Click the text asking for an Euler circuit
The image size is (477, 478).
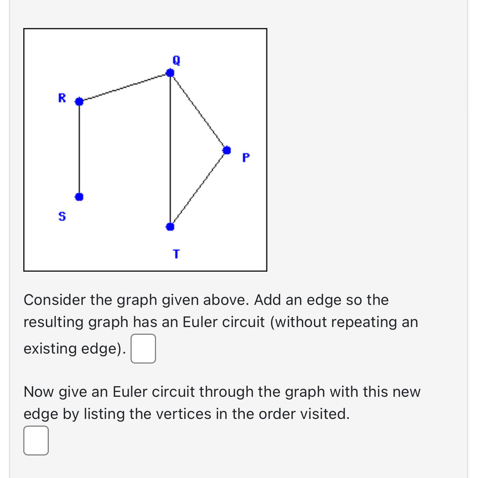click(x=222, y=402)
